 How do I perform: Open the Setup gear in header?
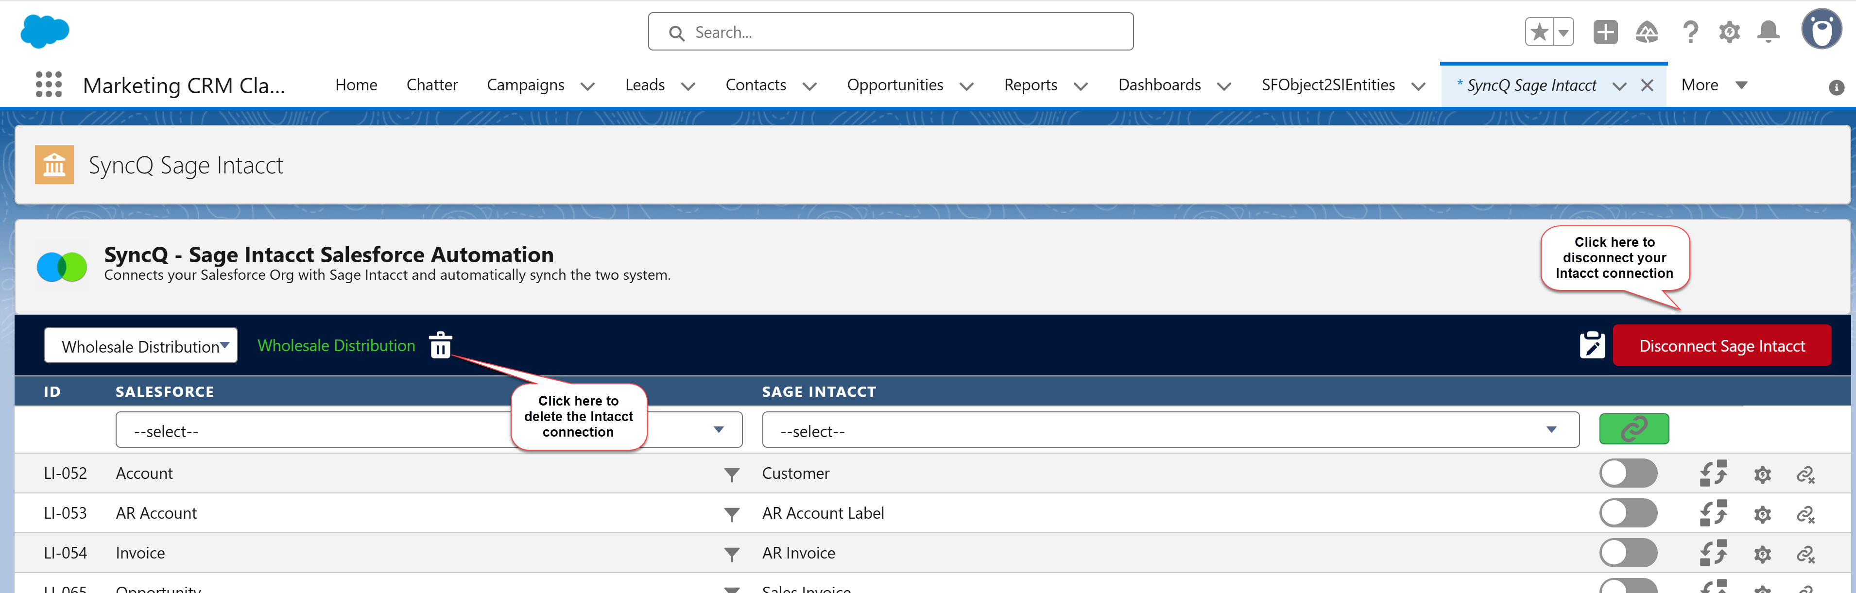pyautogui.click(x=1729, y=33)
